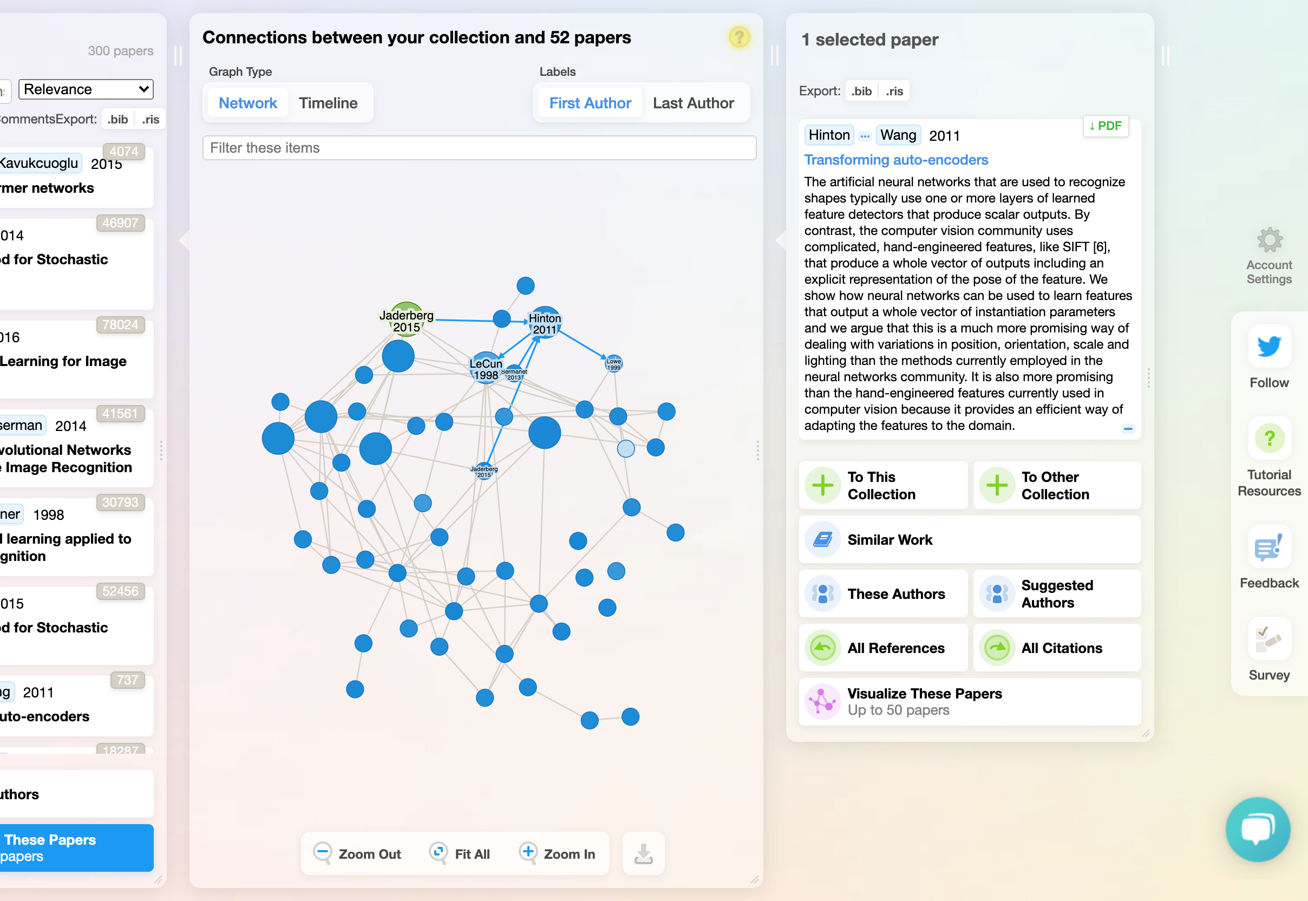The width and height of the screenshot is (1308, 901).
Task: Collapse the left papers panel
Action: pyautogui.click(x=180, y=55)
